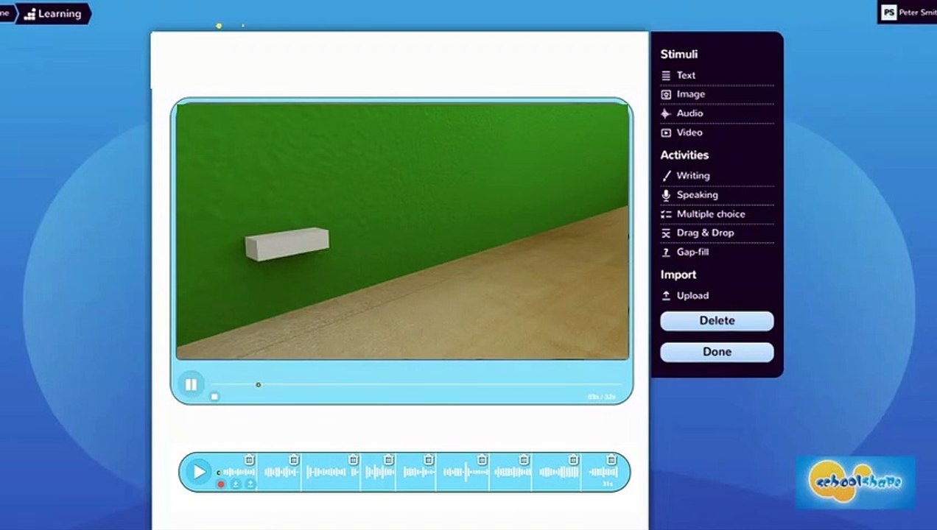Delete the second audio clip via trash icon
This screenshot has width=937, height=530.
294,460
